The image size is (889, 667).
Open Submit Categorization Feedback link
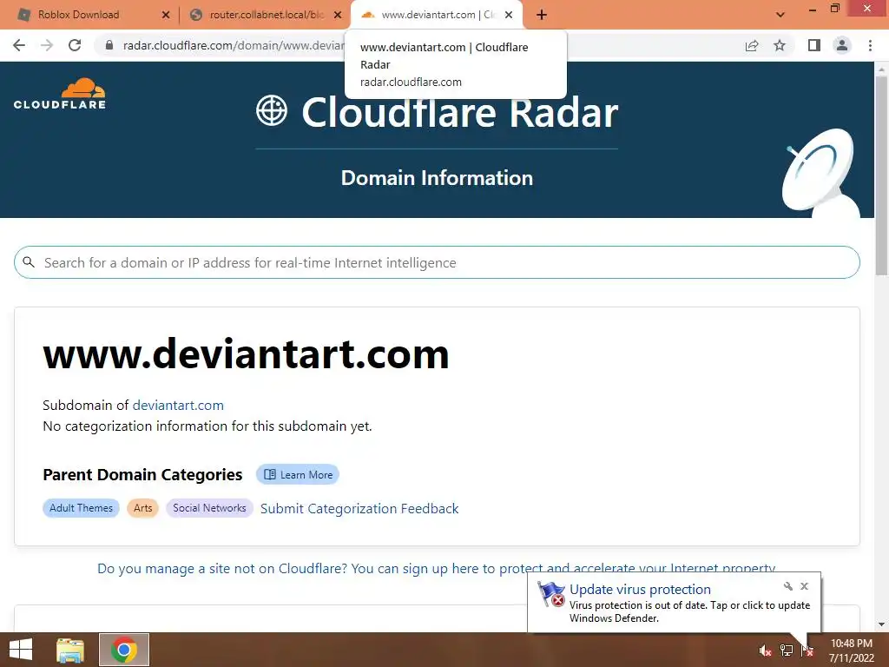click(x=359, y=509)
